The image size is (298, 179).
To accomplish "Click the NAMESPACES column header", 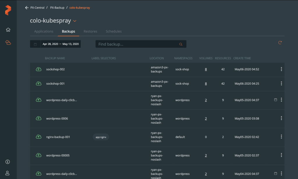I will [183, 58].
